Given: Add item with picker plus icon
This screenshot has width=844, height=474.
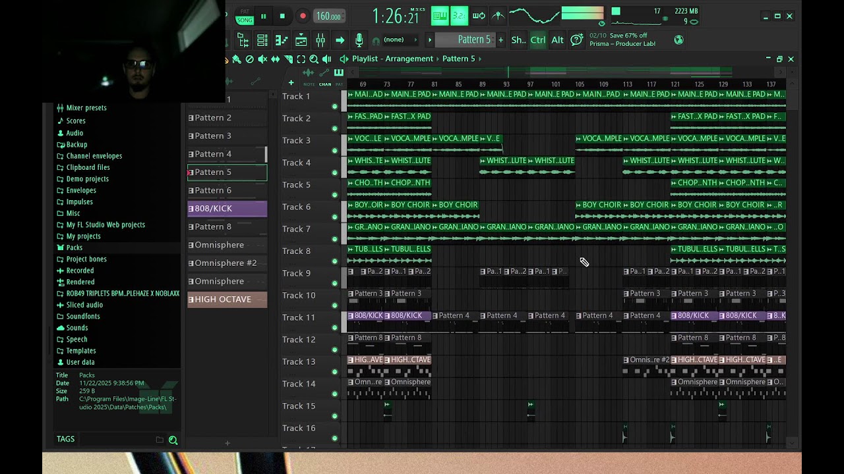Looking at the screenshot, I should (x=291, y=82).
